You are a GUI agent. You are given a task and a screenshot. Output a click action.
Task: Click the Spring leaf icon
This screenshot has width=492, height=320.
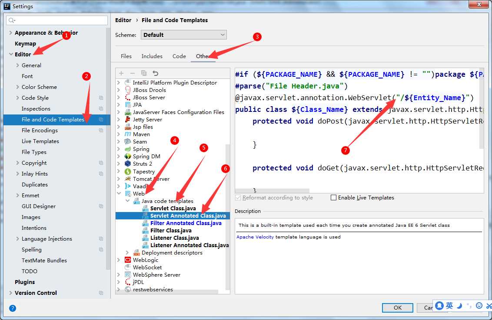tap(128, 149)
